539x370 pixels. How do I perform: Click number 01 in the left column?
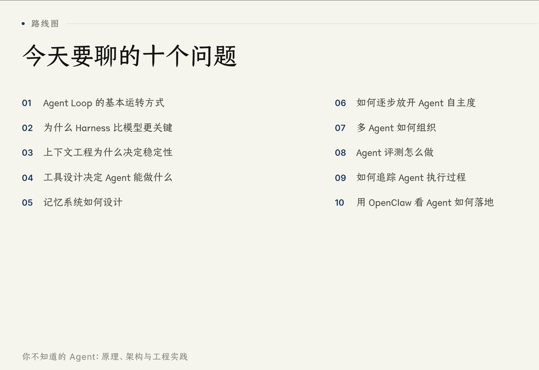click(x=27, y=103)
